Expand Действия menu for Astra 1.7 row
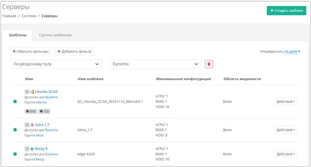The image size is (311, 167). [285, 130]
